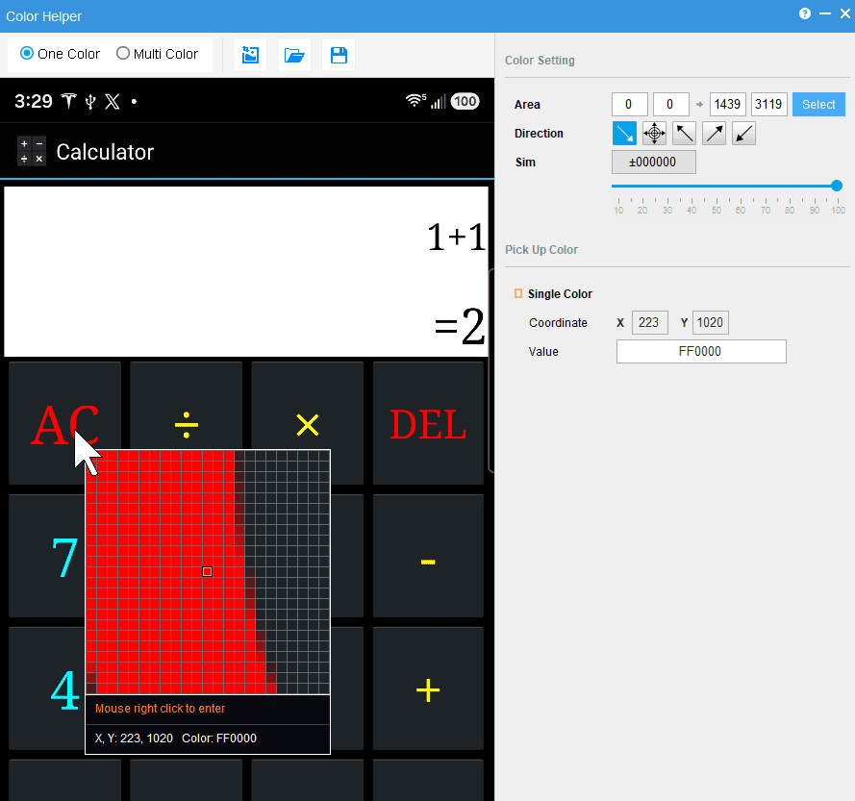
Task: Click the red DEL calculator key
Action: tap(428, 424)
